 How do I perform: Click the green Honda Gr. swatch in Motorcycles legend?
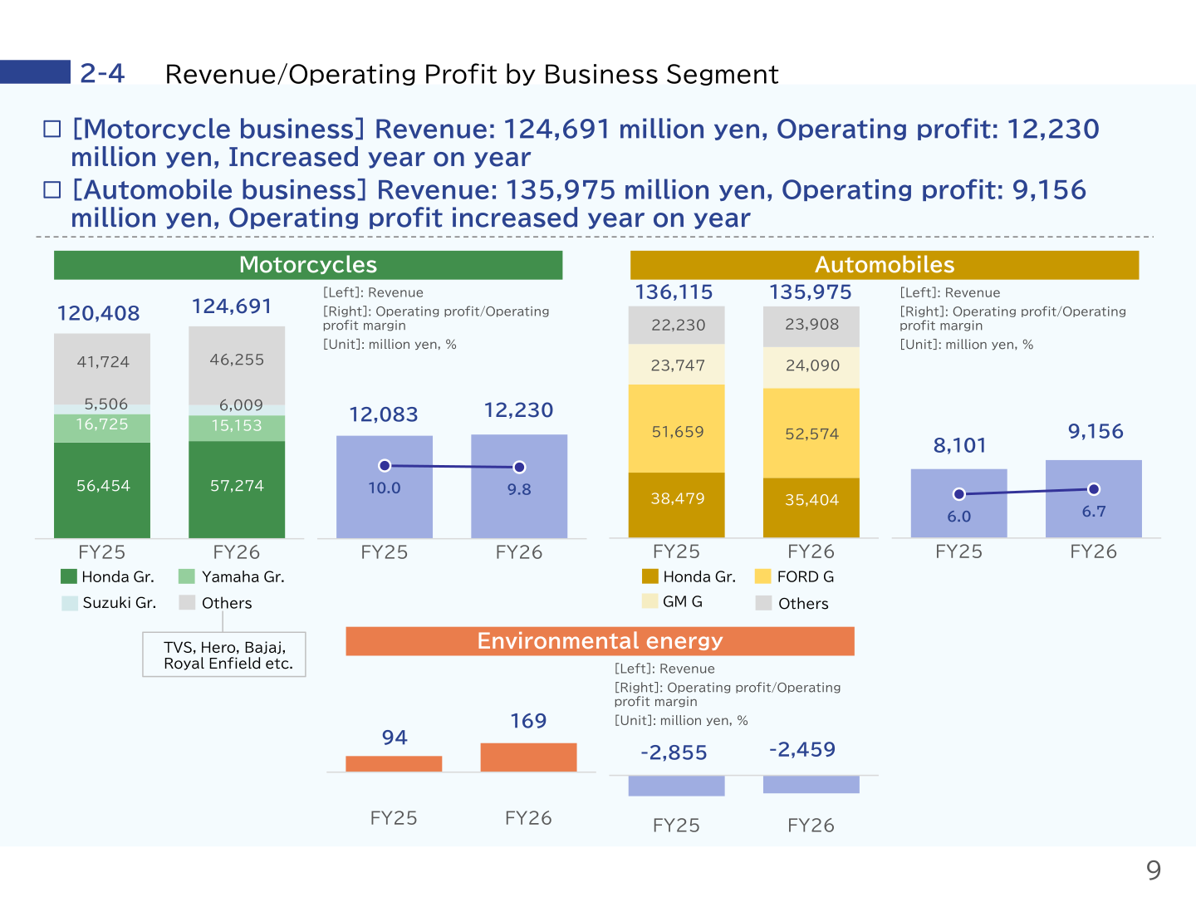coord(69,576)
